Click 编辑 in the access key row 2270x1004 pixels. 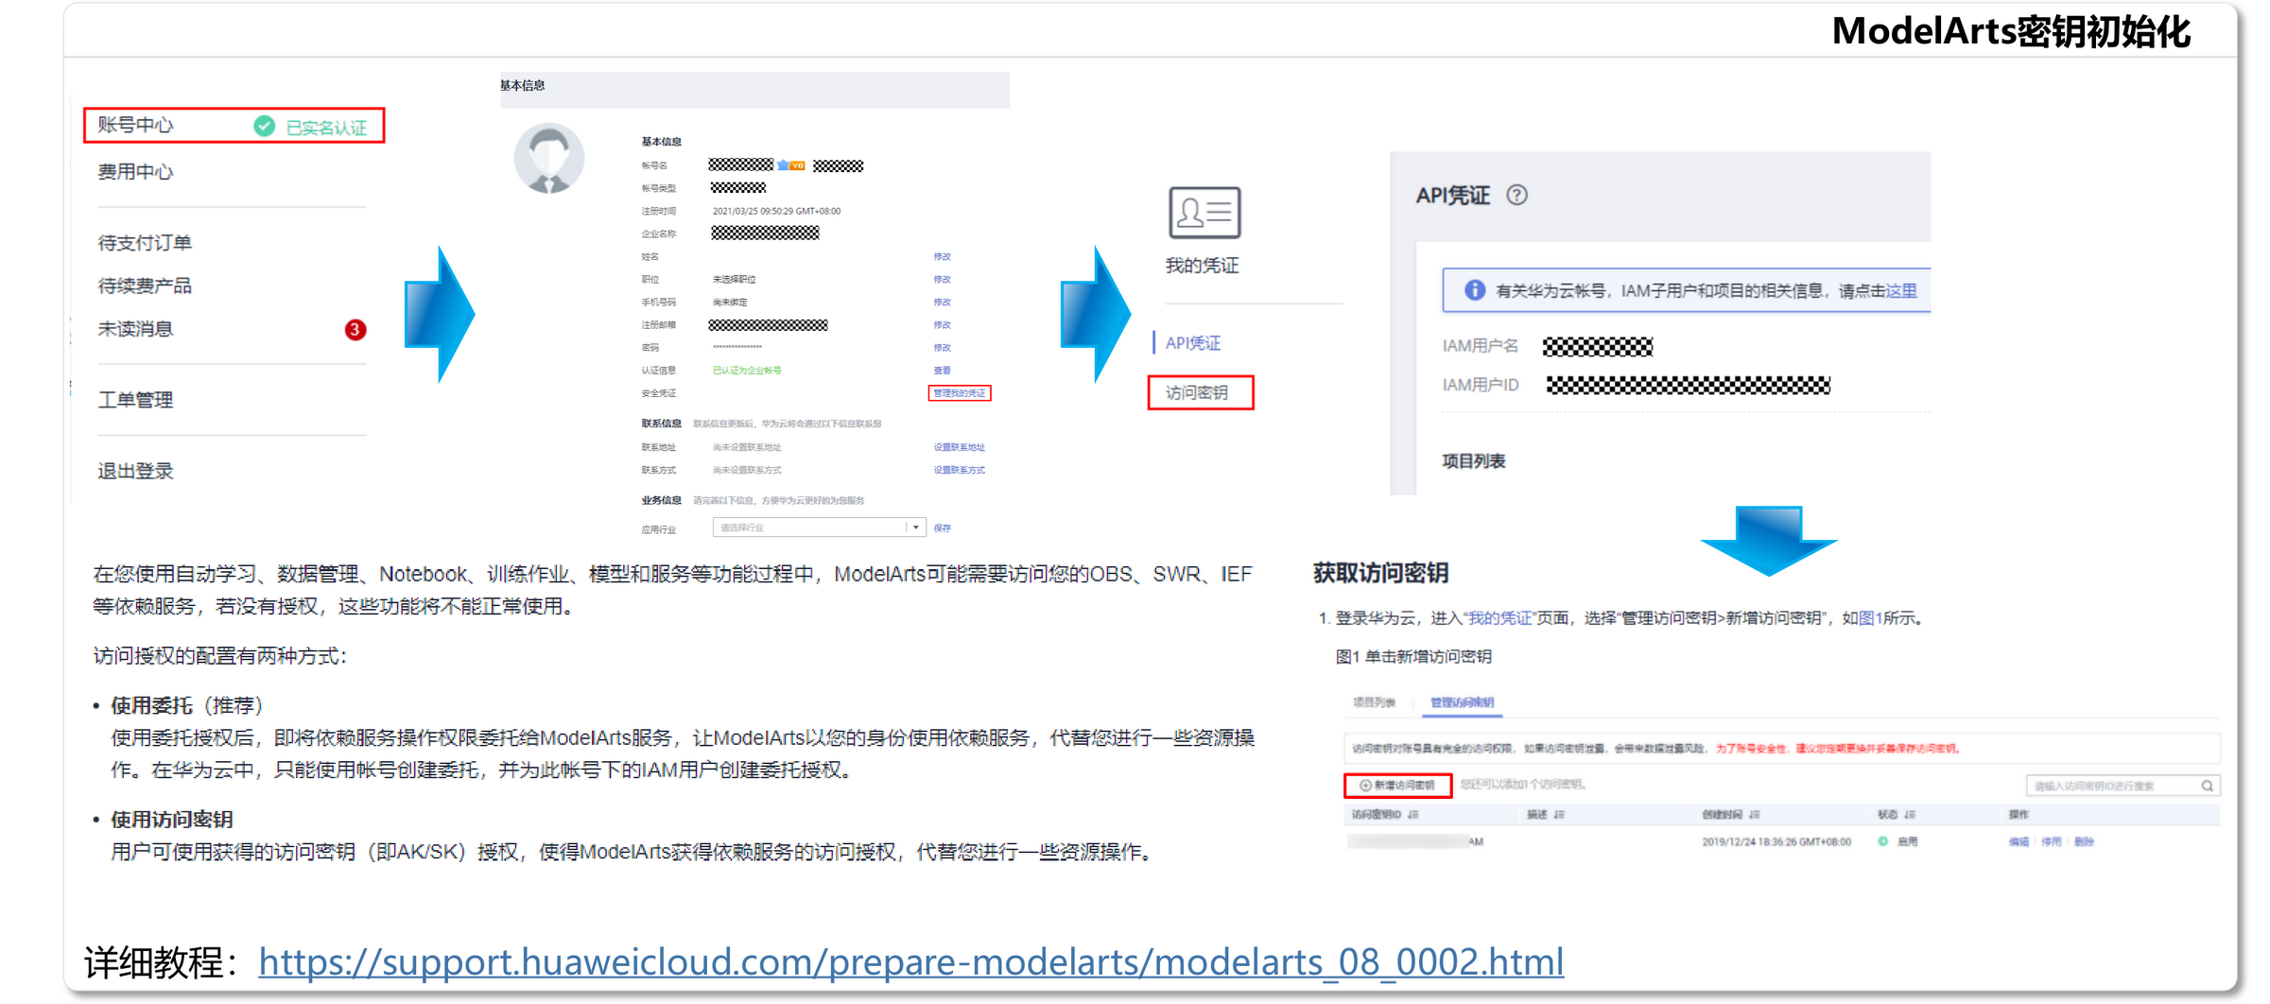[x=2019, y=841]
